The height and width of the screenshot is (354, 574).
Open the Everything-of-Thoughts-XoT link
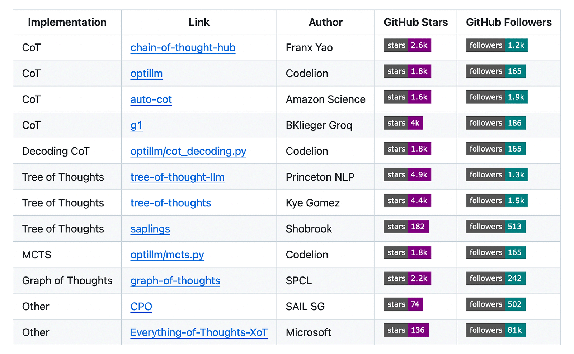(x=199, y=332)
